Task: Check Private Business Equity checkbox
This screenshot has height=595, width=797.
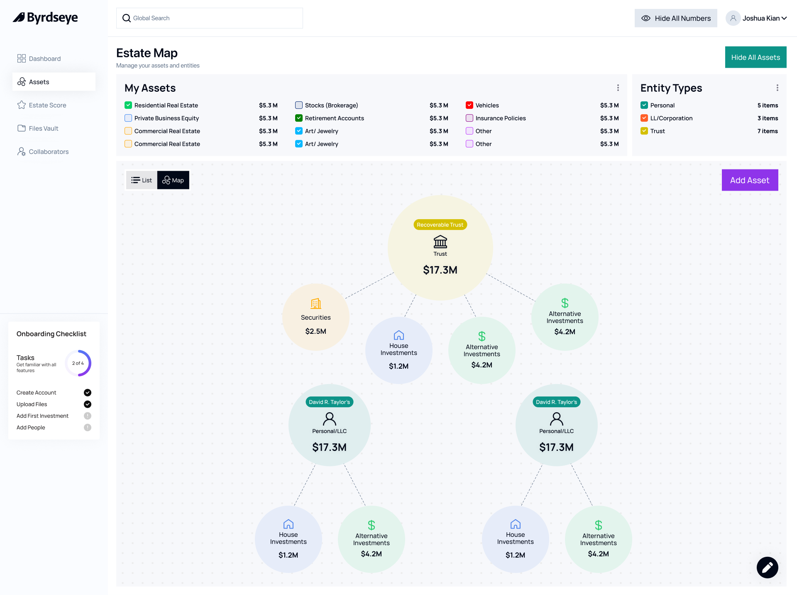Action: click(x=128, y=118)
